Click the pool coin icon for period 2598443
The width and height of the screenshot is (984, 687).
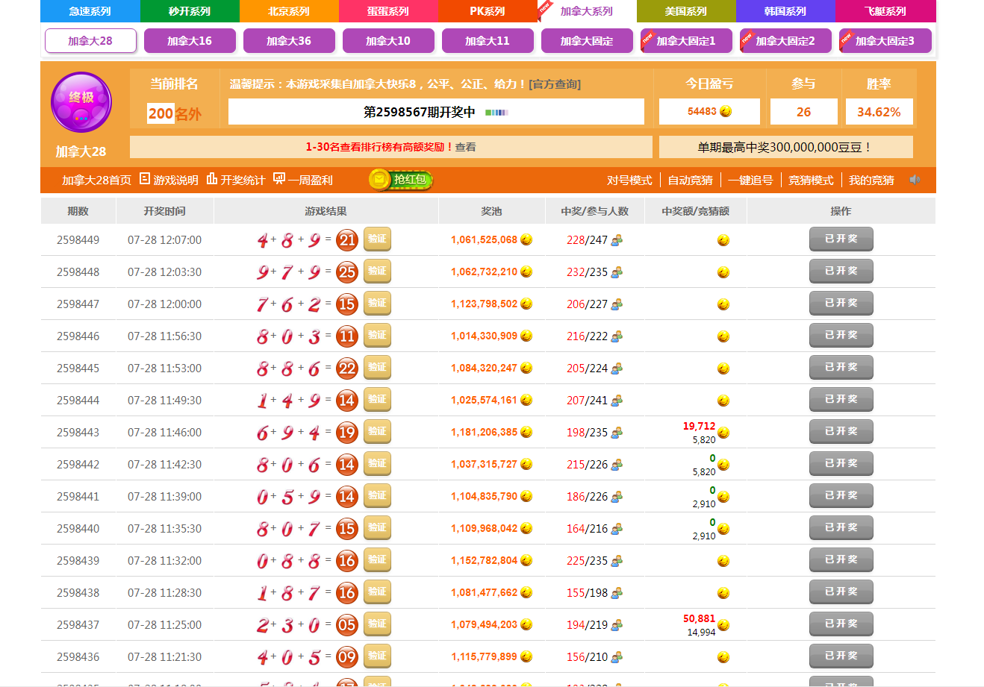pyautogui.click(x=526, y=433)
